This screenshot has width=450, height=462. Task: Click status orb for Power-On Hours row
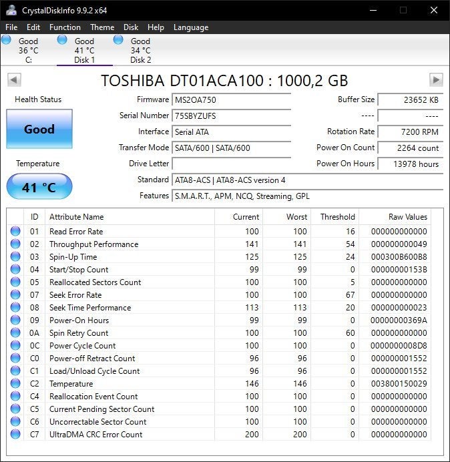pyautogui.click(x=15, y=320)
